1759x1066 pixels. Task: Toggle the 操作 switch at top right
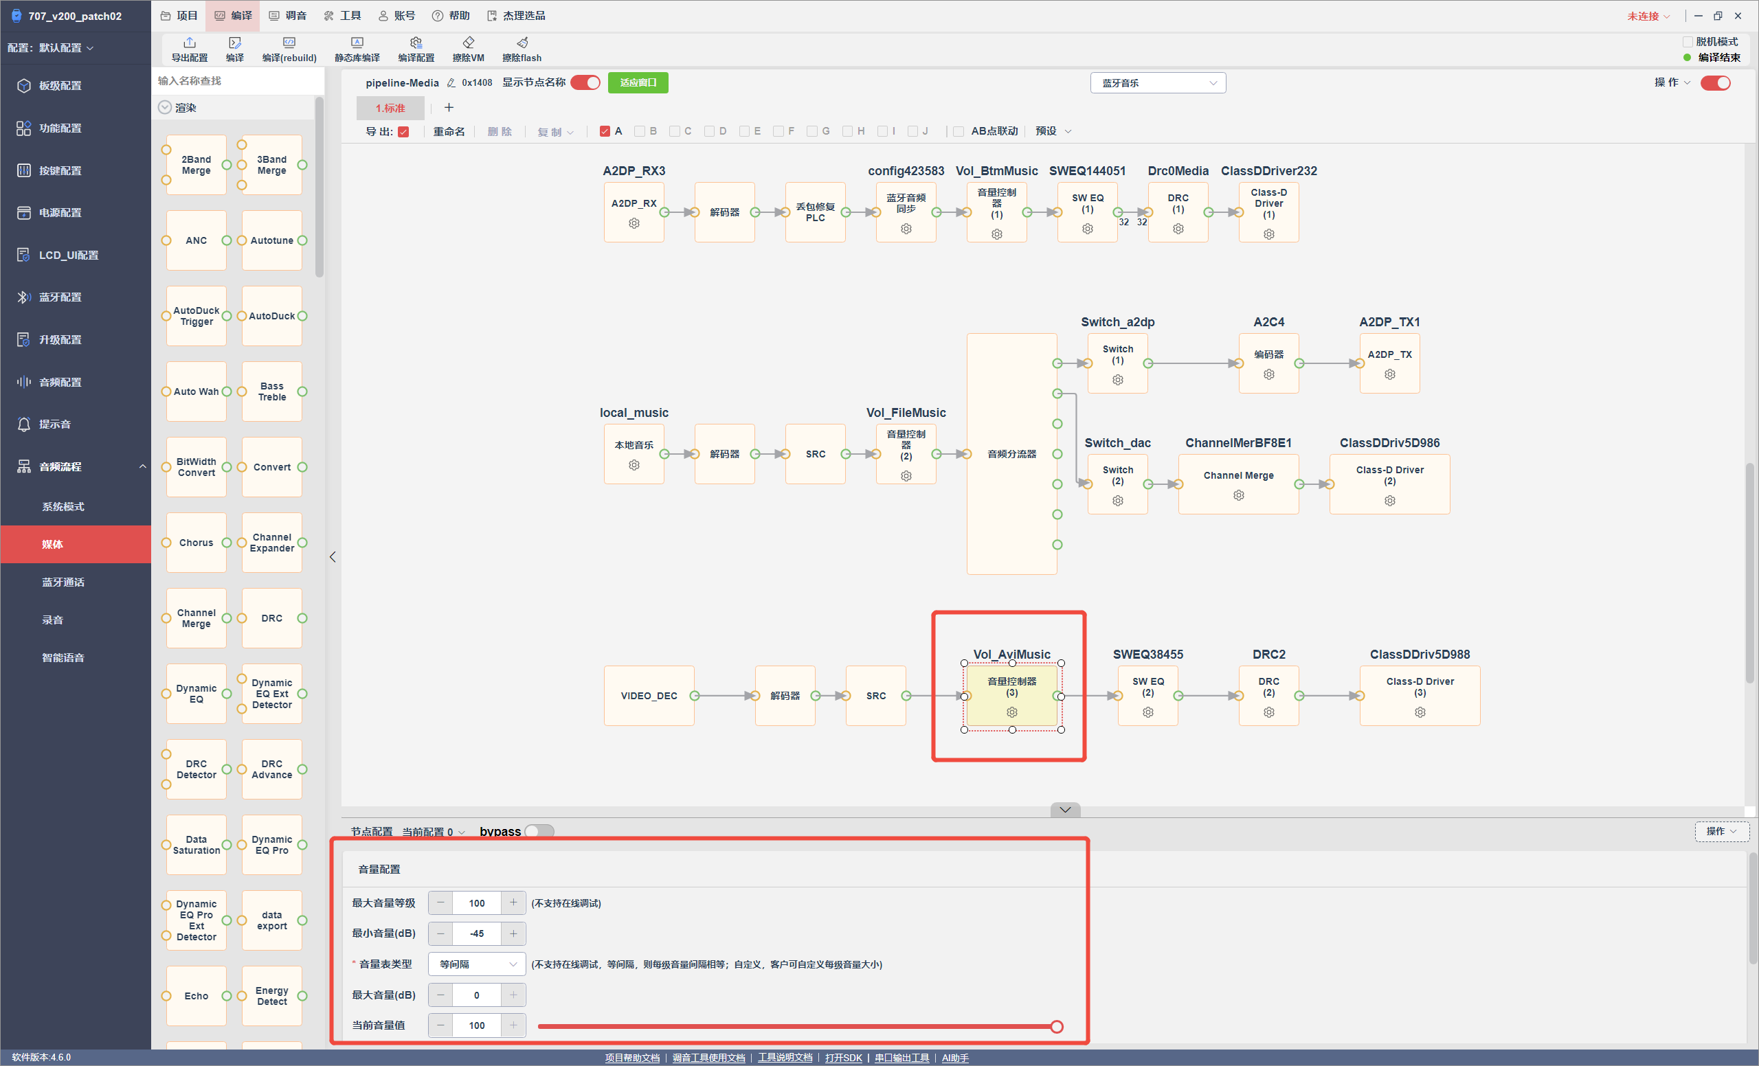[1715, 83]
